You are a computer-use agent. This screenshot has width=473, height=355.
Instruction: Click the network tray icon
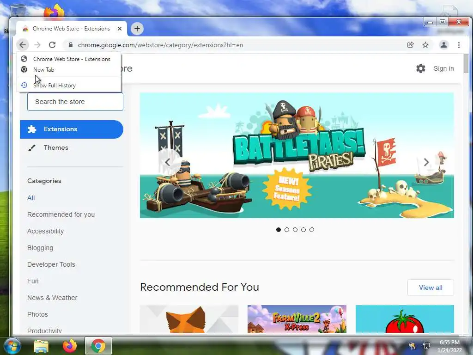point(426,346)
